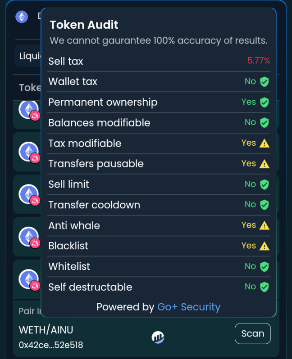Click the green shield next to Permanent ownership
This screenshot has width=292, height=359.
[265, 102]
